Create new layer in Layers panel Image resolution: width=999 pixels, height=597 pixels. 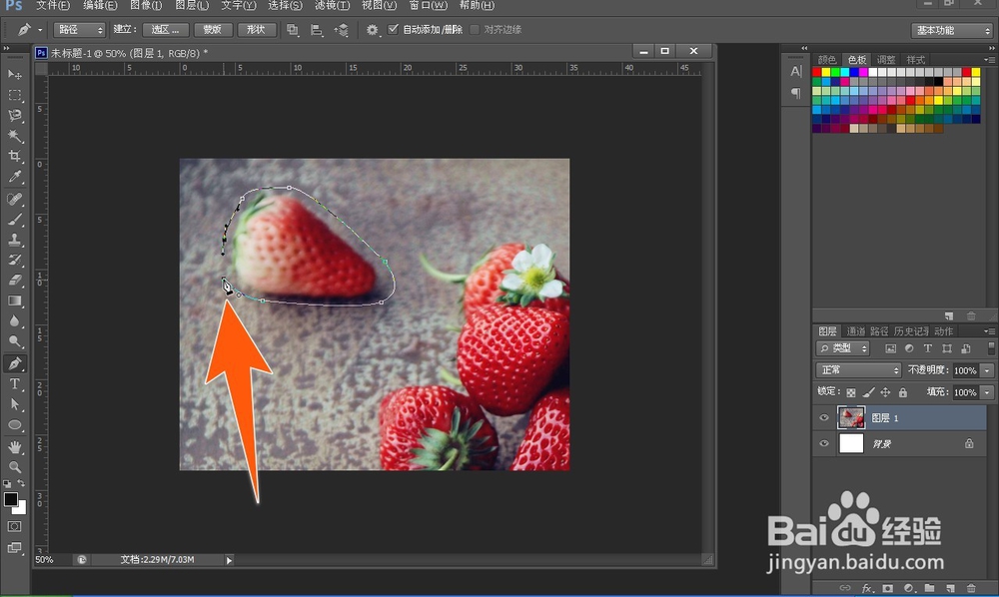tap(950, 588)
